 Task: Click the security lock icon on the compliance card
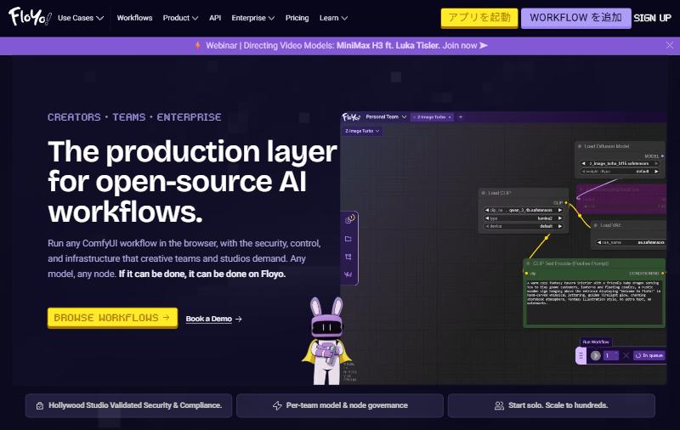(x=40, y=405)
